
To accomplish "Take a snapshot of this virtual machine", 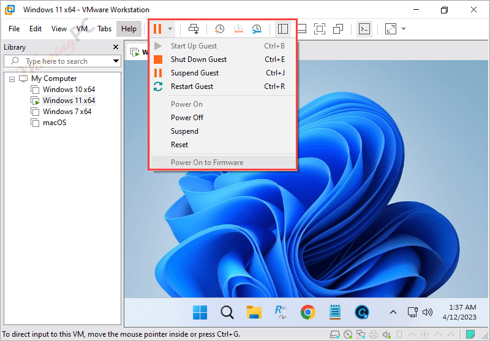I will click(219, 29).
